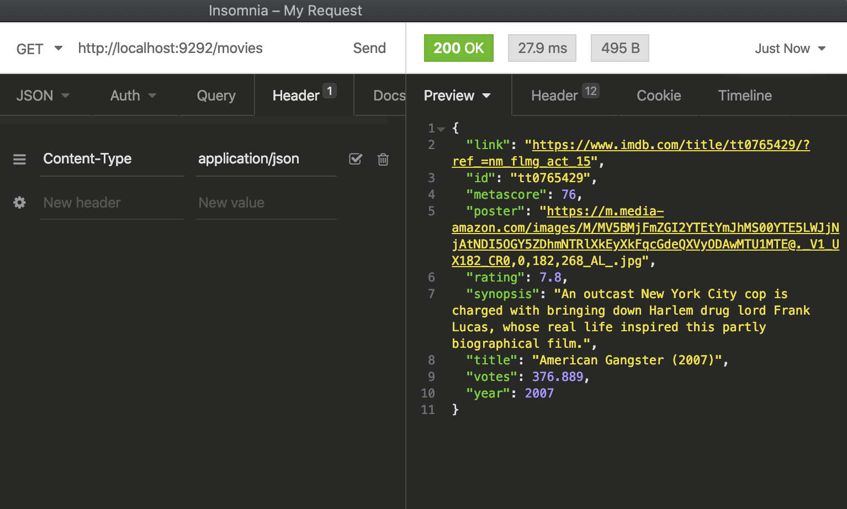Toggle the Content-Type header enabled checkbox
The image size is (847, 509).
click(356, 159)
